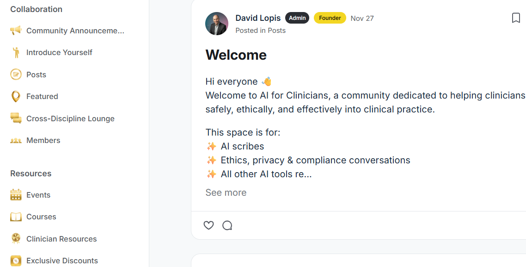The width and height of the screenshot is (526, 267).
Task: Open the Community Announcements space
Action: click(x=75, y=31)
